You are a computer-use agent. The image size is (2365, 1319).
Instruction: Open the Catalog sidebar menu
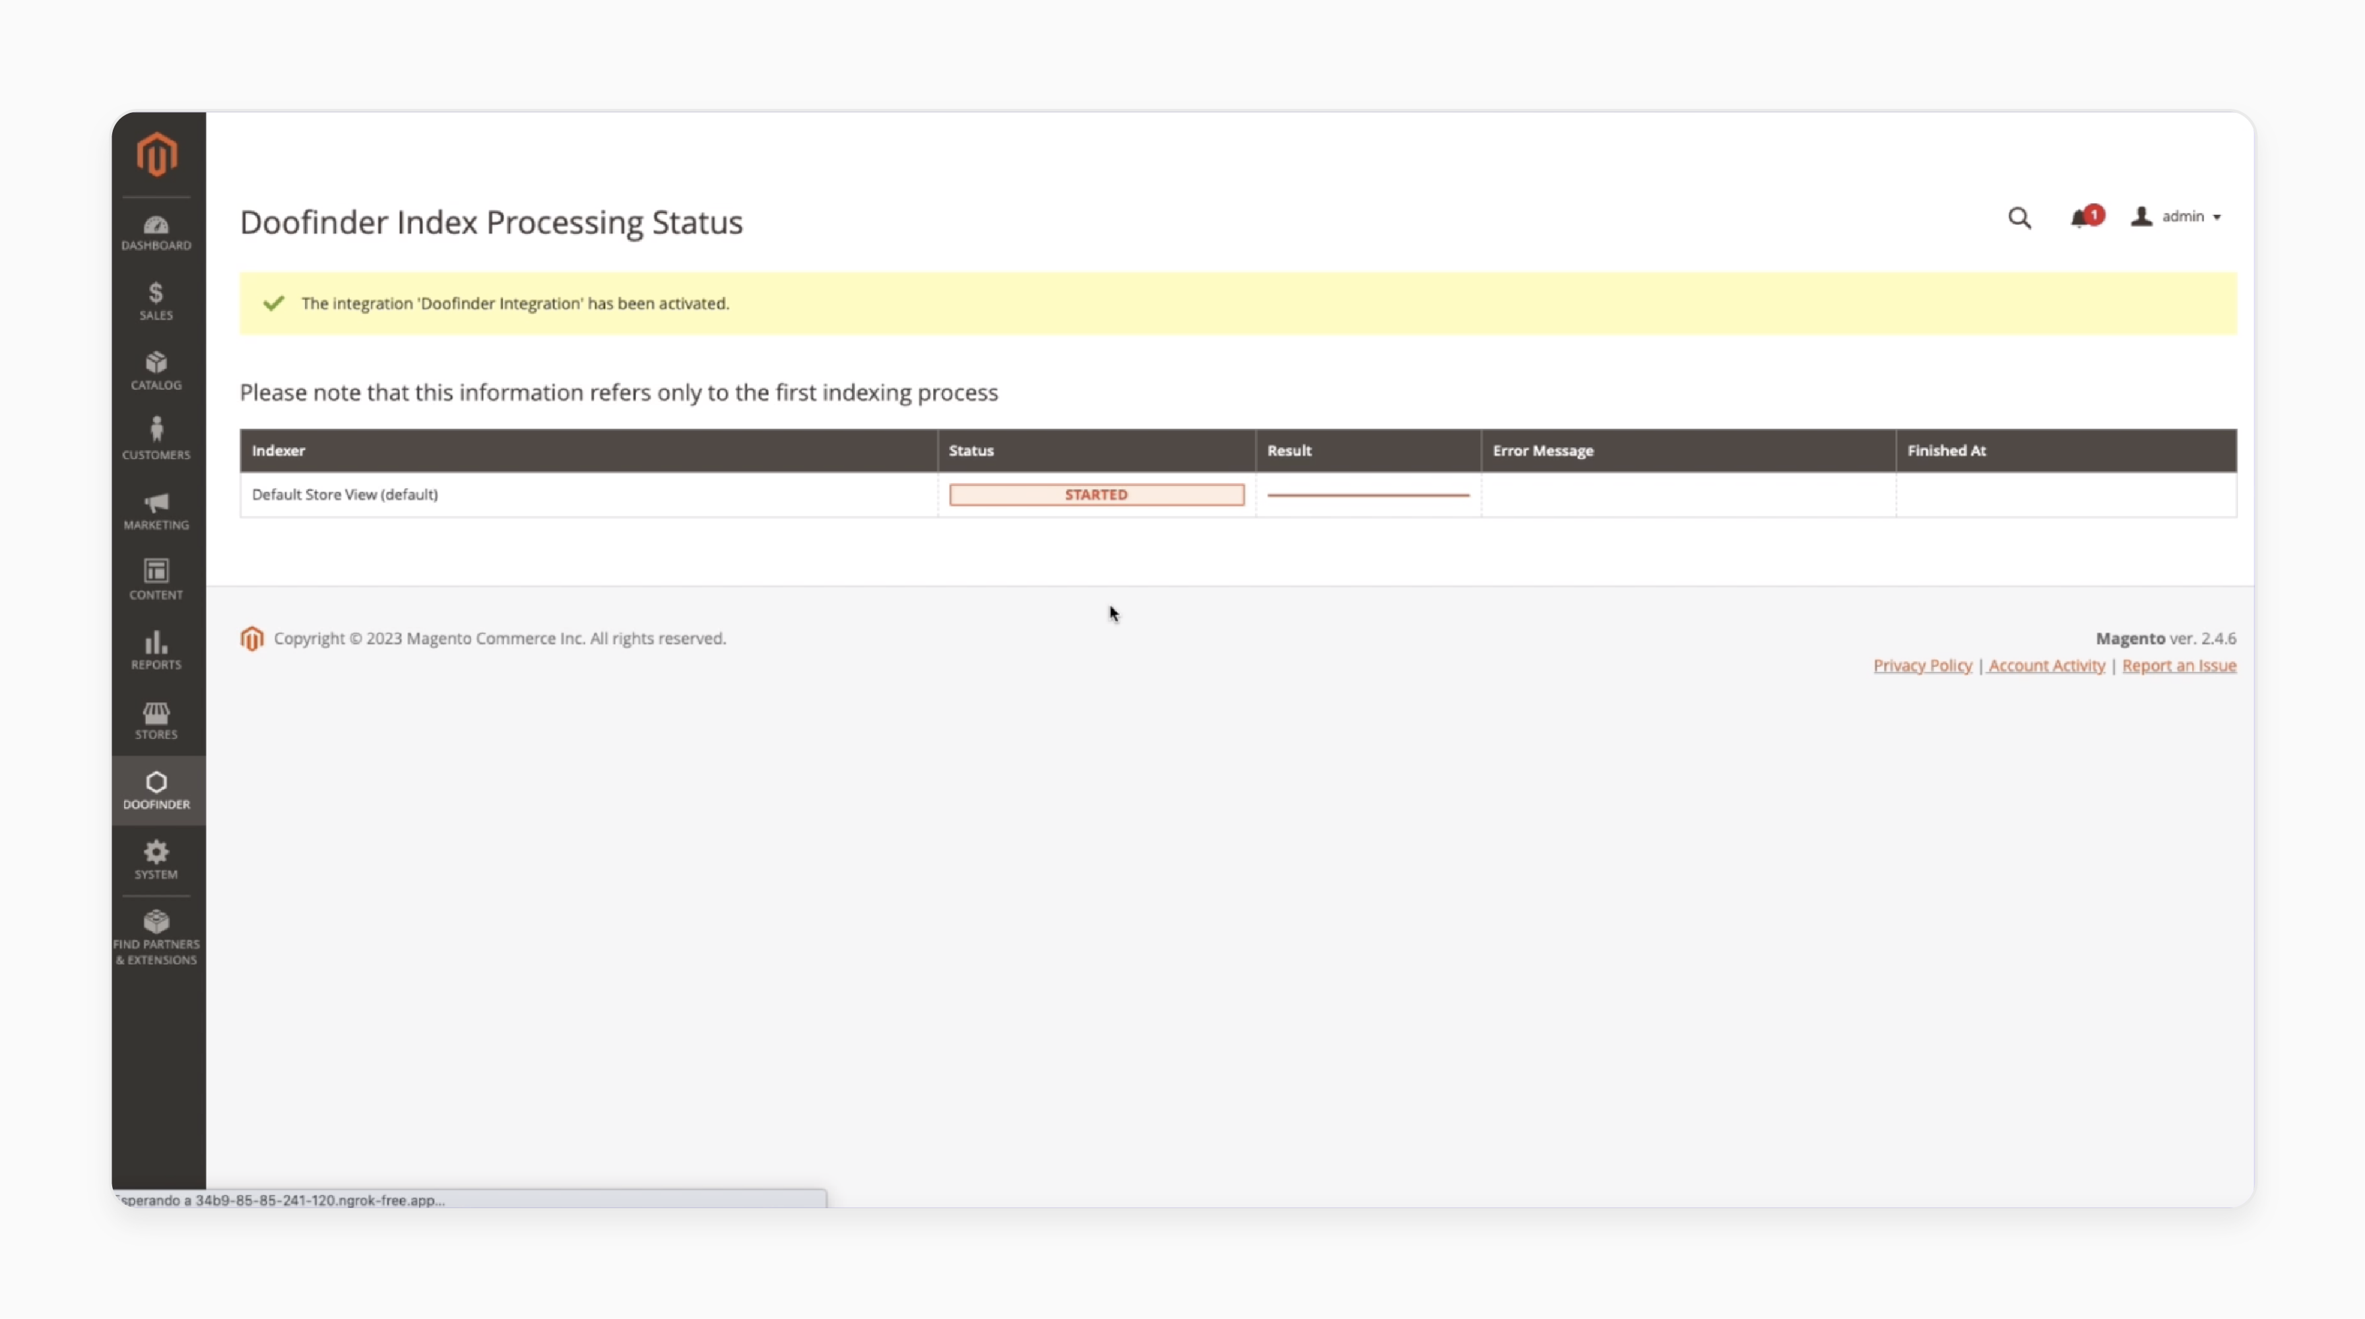point(156,371)
